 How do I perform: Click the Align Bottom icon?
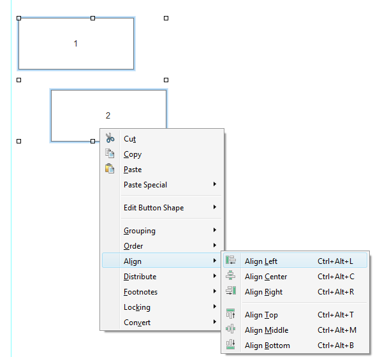click(231, 344)
